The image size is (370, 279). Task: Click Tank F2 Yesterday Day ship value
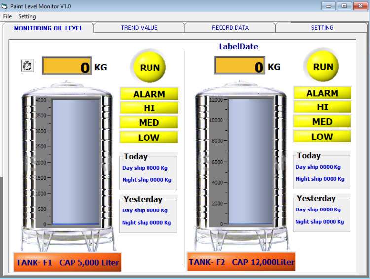[318, 209]
